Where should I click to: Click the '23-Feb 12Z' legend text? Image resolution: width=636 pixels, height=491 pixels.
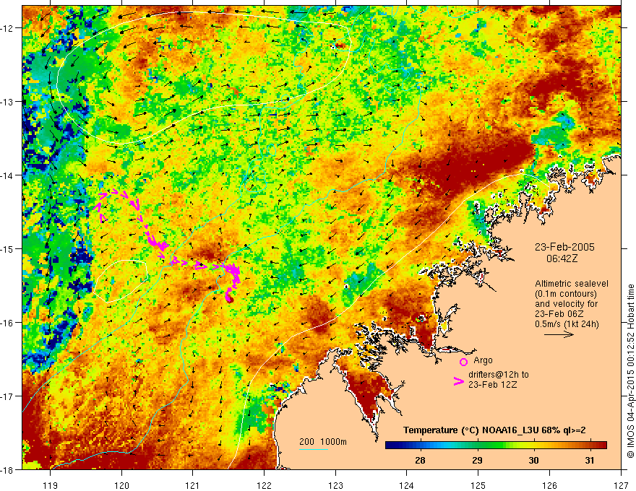[492, 384]
